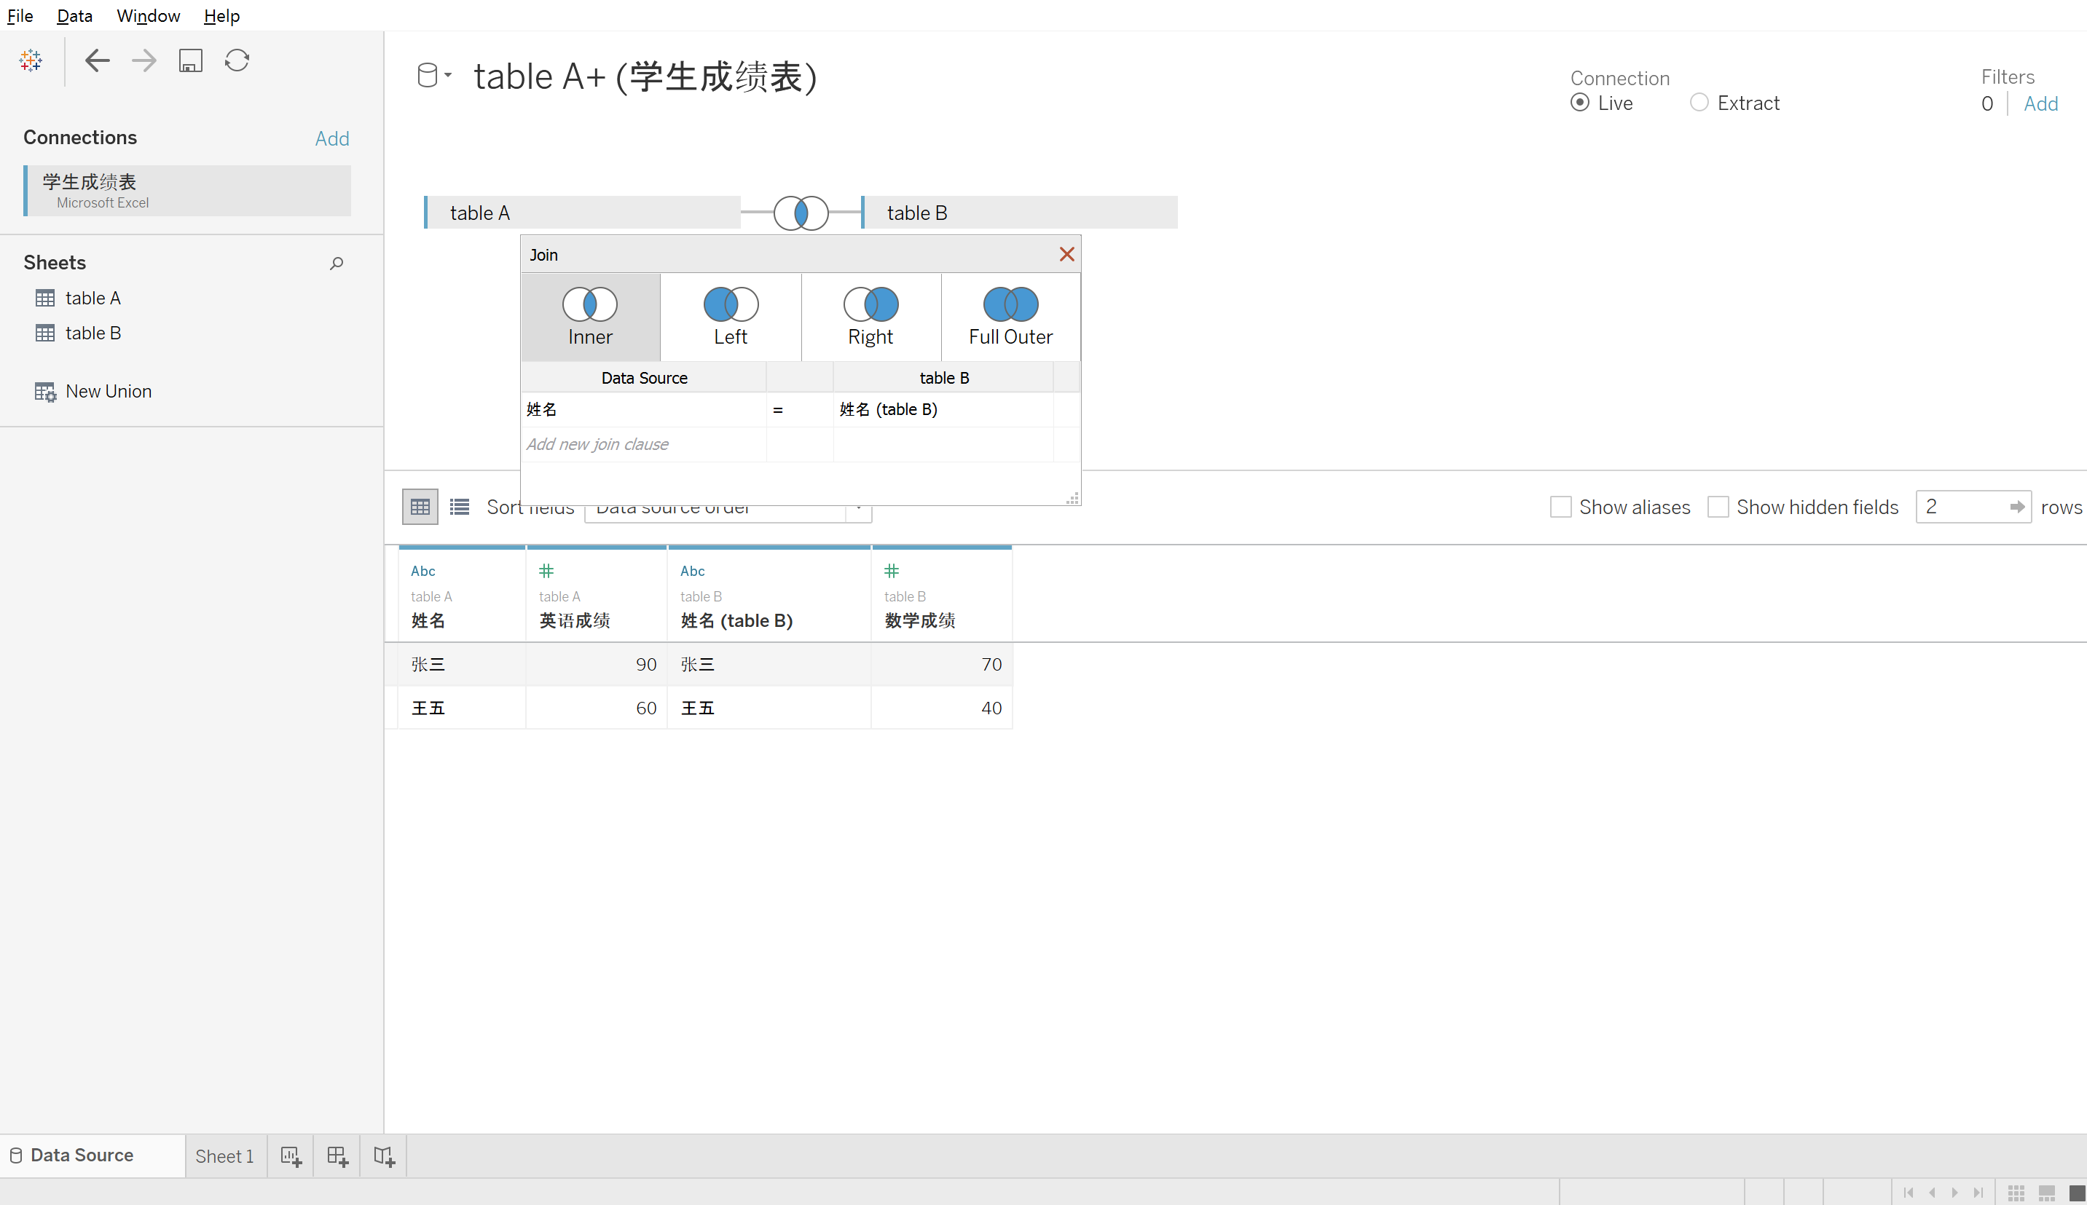Click the sheets search magnifier icon
The height and width of the screenshot is (1205, 2087).
click(x=336, y=263)
